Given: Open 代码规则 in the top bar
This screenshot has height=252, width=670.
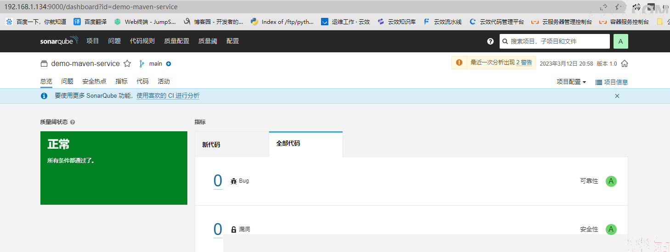Looking at the screenshot, I should point(142,41).
